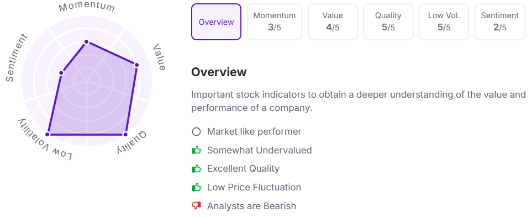
Task: Select the Overview tab
Action: pyautogui.click(x=216, y=22)
